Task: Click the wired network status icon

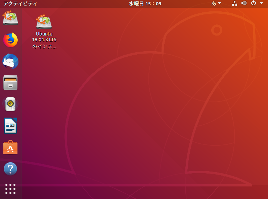Action: 234,3
